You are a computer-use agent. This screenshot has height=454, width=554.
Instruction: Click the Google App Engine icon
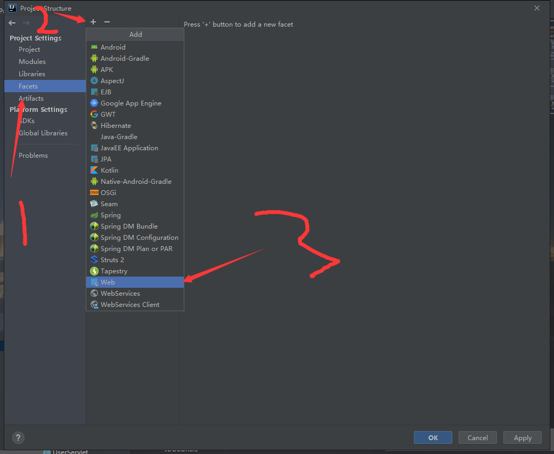[94, 103]
